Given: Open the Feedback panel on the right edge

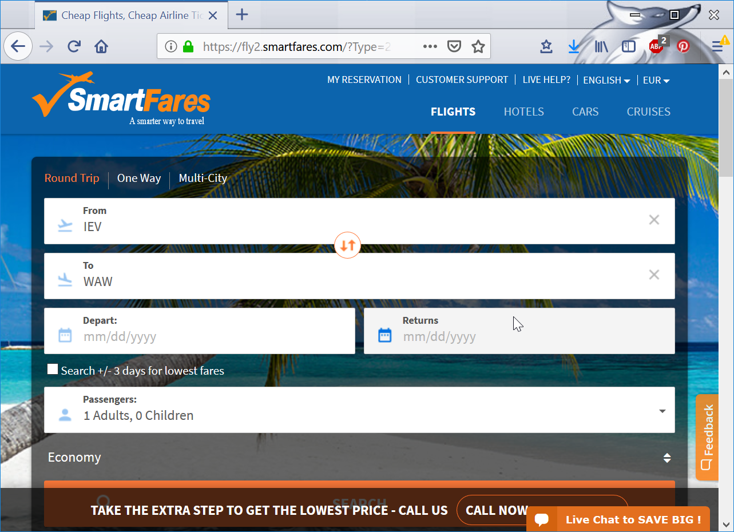Looking at the screenshot, I should 707,438.
